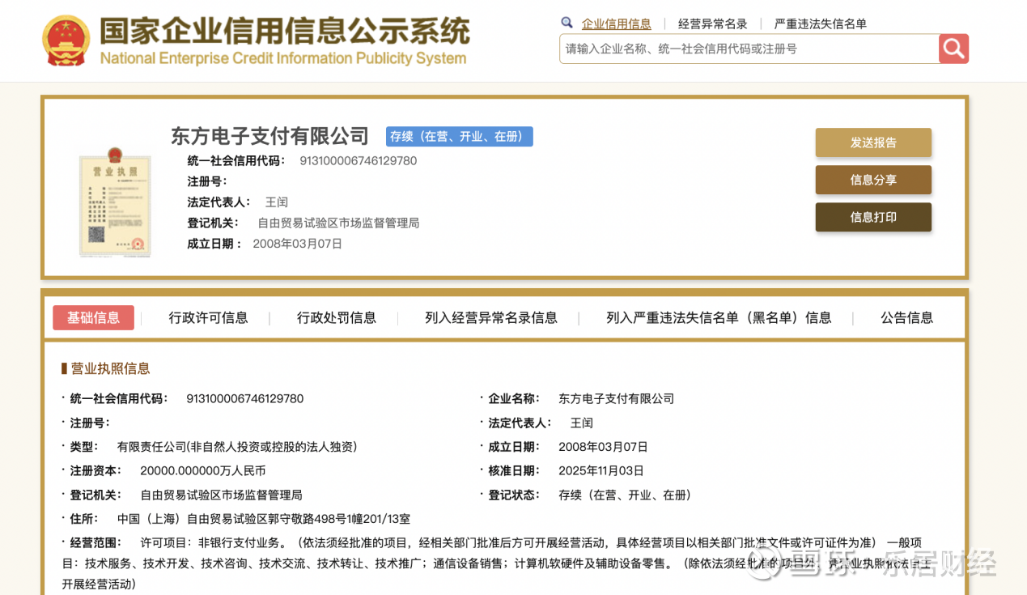Click 登记机关 value in 营业执照信息 section

pos(221,495)
